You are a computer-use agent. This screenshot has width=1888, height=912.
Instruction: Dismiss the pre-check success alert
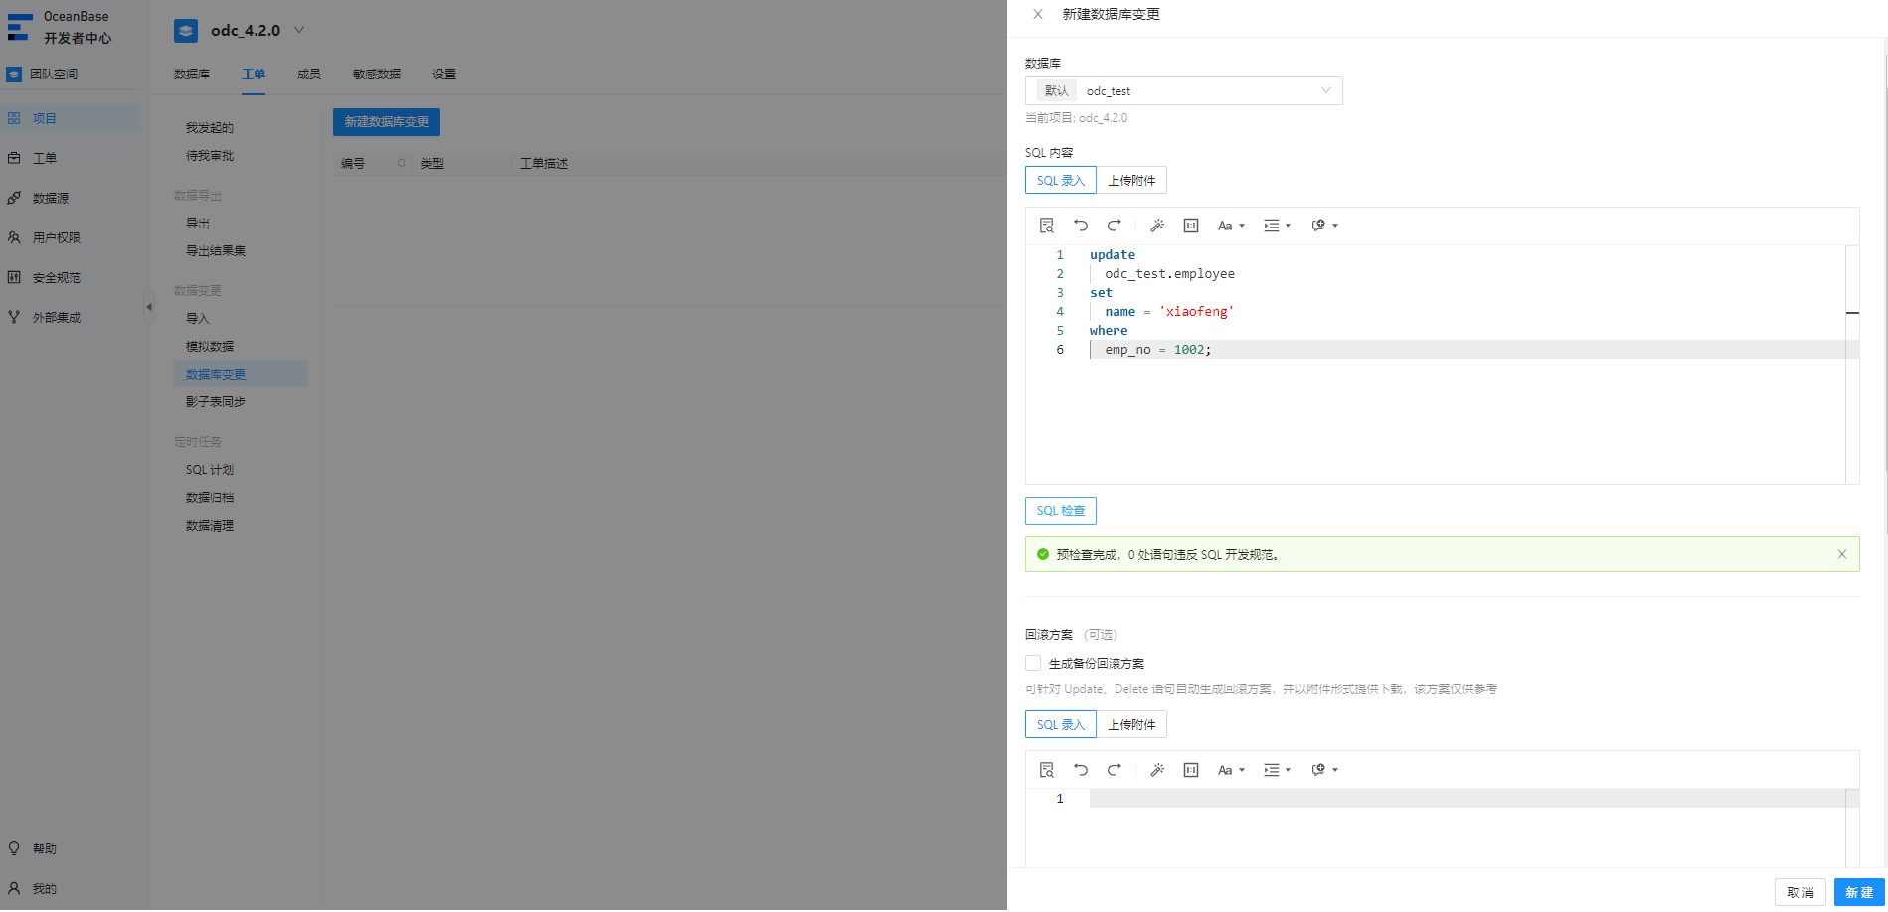point(1842,554)
